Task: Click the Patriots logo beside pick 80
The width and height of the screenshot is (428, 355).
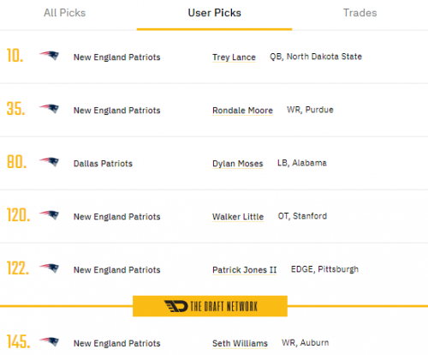Action: pyautogui.click(x=49, y=162)
